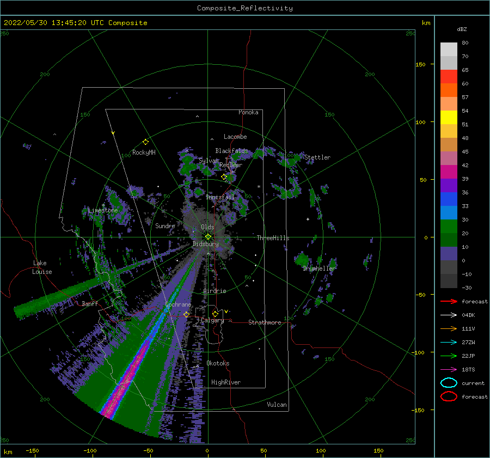Click the Composite_Reflectivity title text
Image resolution: width=490 pixels, height=458 pixels.
point(245,8)
